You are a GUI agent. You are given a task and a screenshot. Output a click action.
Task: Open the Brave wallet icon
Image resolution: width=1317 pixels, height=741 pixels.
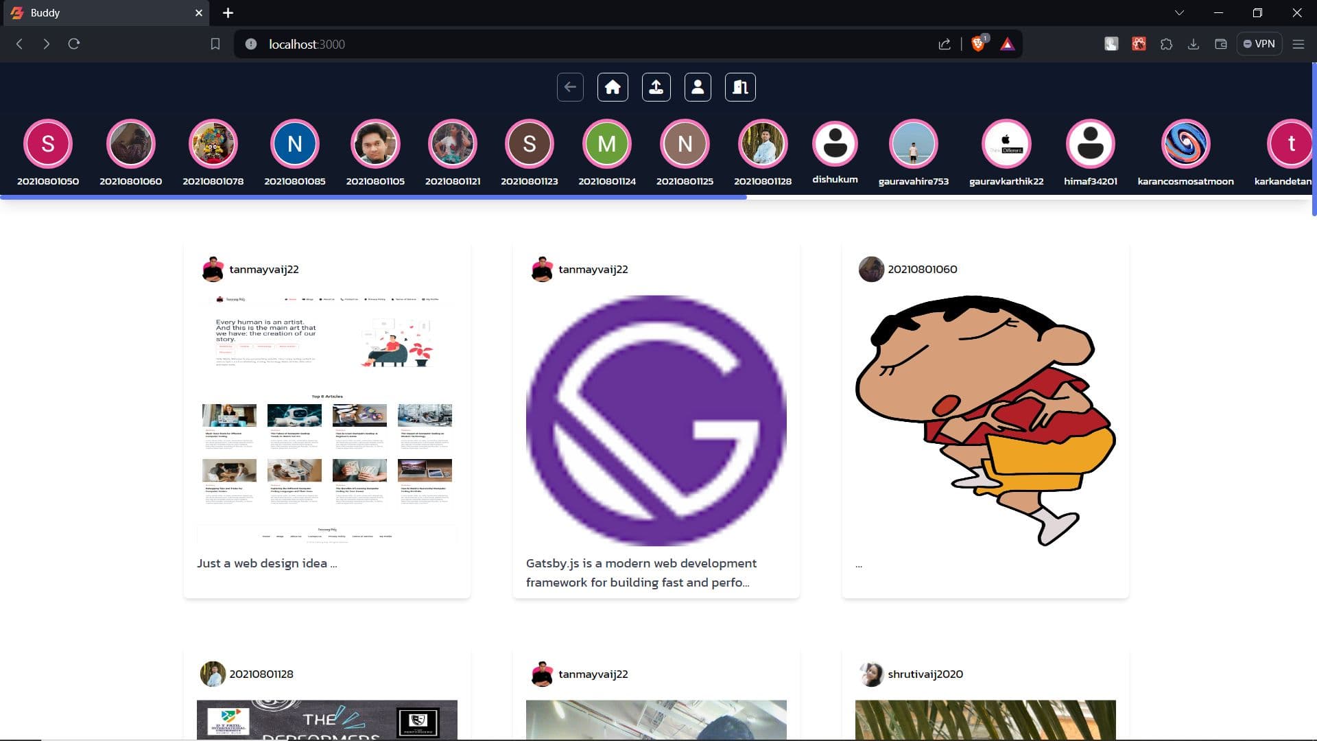(1221, 44)
